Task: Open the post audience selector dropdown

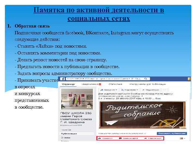Action: [x=182, y=138]
